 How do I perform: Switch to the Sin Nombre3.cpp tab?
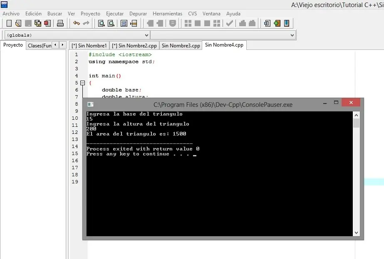pyautogui.click(x=180, y=45)
